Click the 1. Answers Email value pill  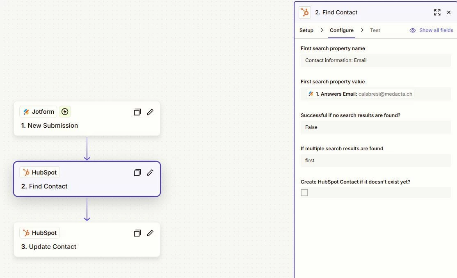click(360, 94)
